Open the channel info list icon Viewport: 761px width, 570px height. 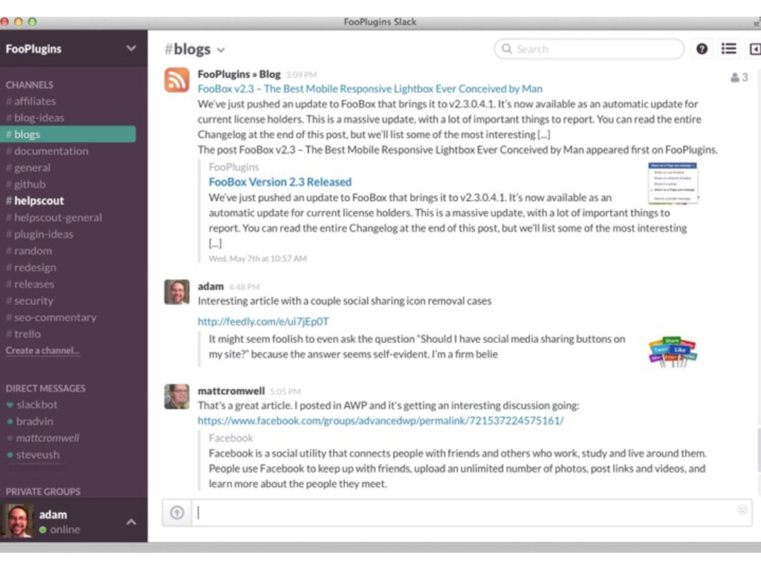pos(728,49)
